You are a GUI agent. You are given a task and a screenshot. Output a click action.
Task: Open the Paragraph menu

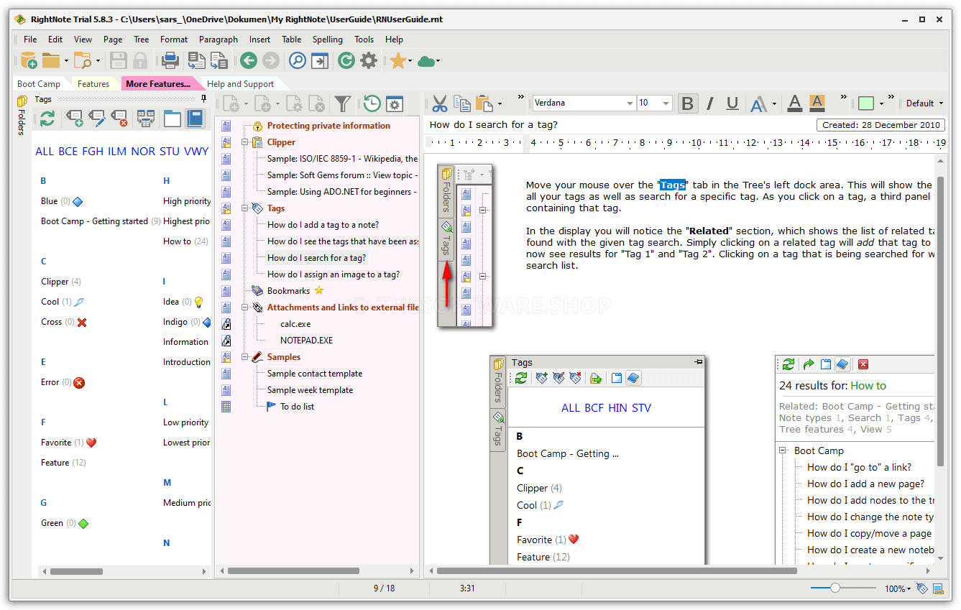pyautogui.click(x=219, y=40)
